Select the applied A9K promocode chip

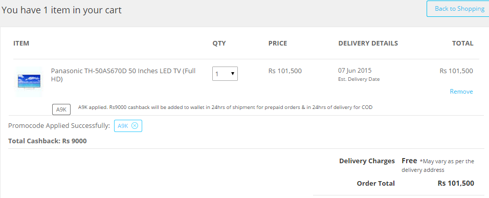pos(128,126)
